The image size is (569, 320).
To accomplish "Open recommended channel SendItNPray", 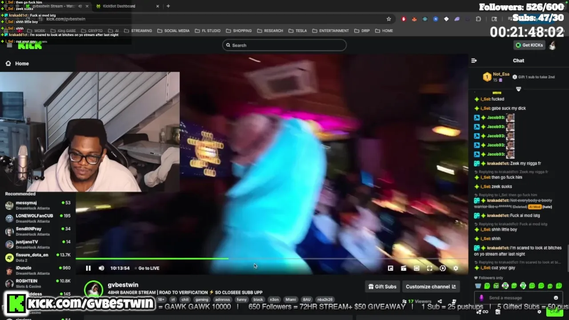I will pos(38,231).
